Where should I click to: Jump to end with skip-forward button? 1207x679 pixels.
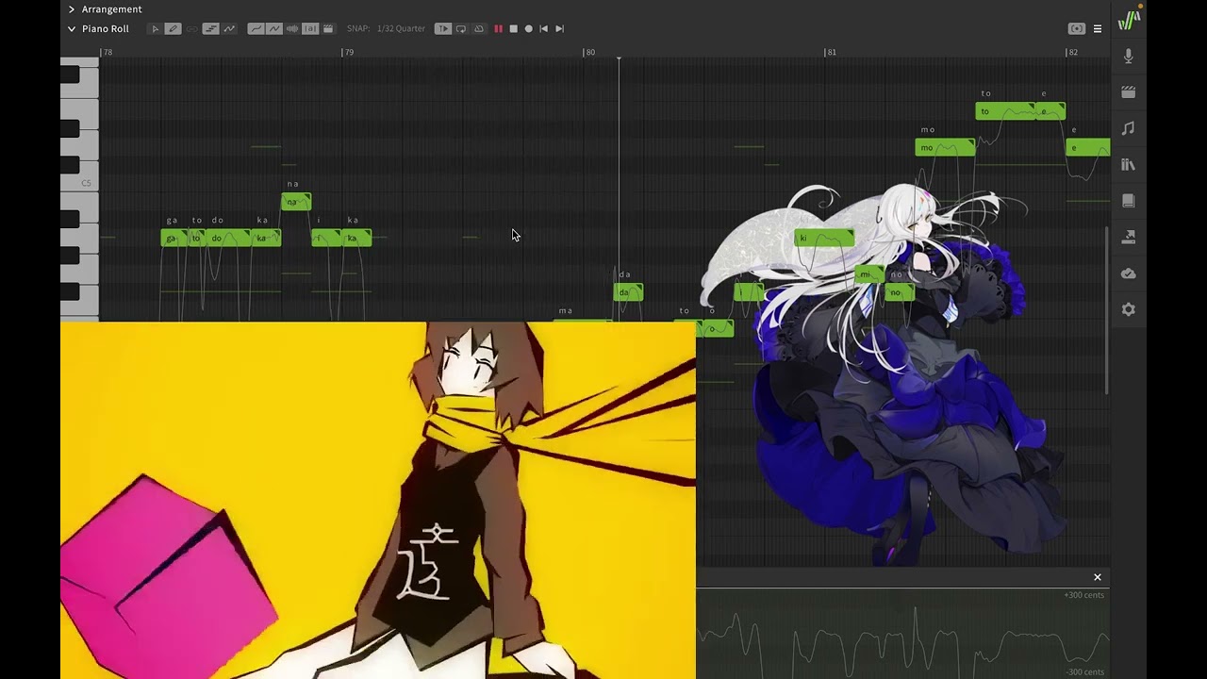559,29
